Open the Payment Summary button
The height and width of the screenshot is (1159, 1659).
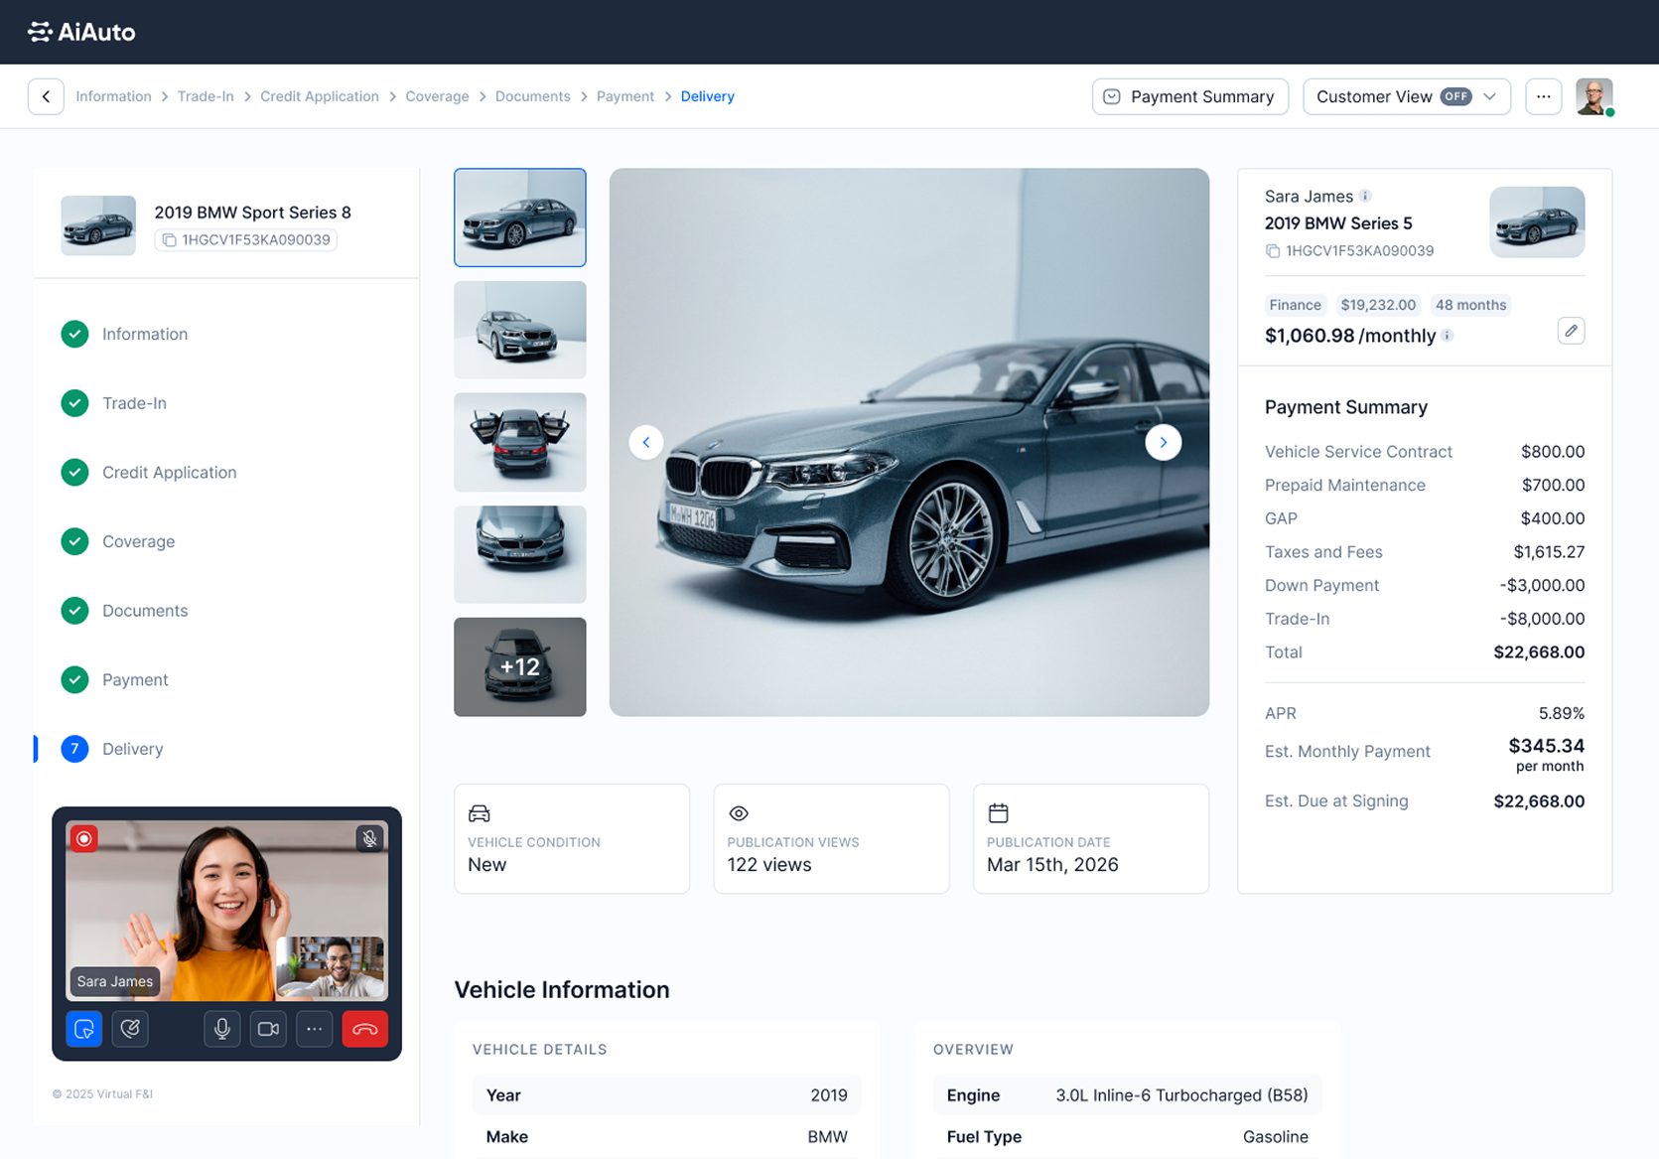[x=1189, y=96]
